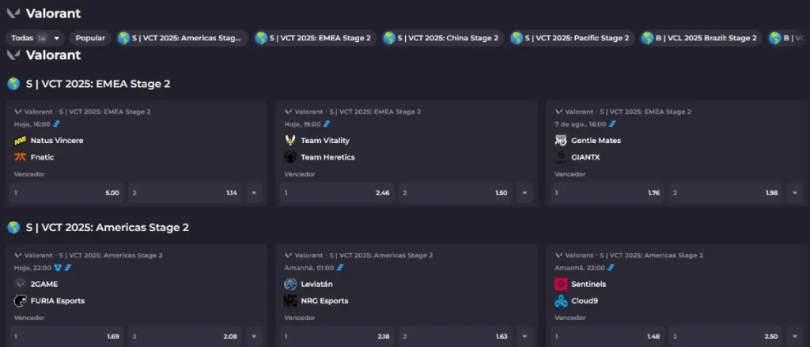The width and height of the screenshot is (810, 347).
Task: Select VCT 2025: EMEA Stage 2 filter tab
Action: [314, 38]
